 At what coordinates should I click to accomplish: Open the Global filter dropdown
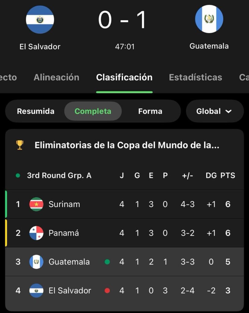[x=214, y=111]
